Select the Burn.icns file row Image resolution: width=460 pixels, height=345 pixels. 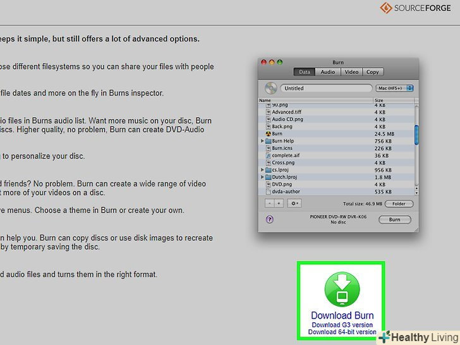point(337,148)
